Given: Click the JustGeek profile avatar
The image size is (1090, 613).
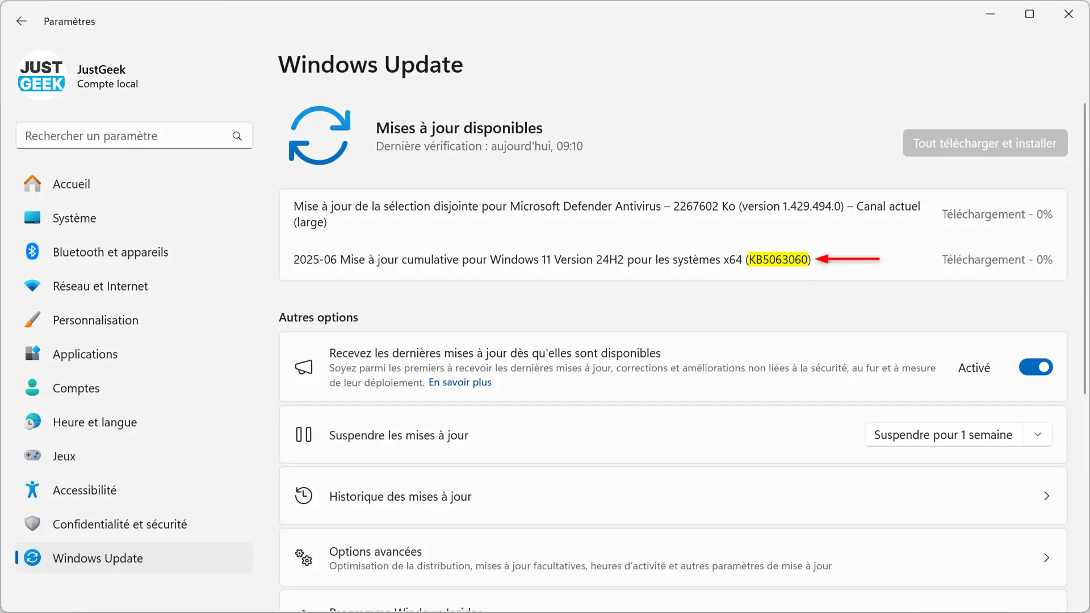Looking at the screenshot, I should pyautogui.click(x=41, y=75).
